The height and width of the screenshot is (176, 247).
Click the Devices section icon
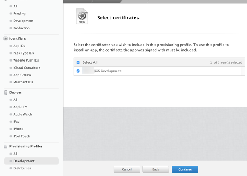pos(5,93)
